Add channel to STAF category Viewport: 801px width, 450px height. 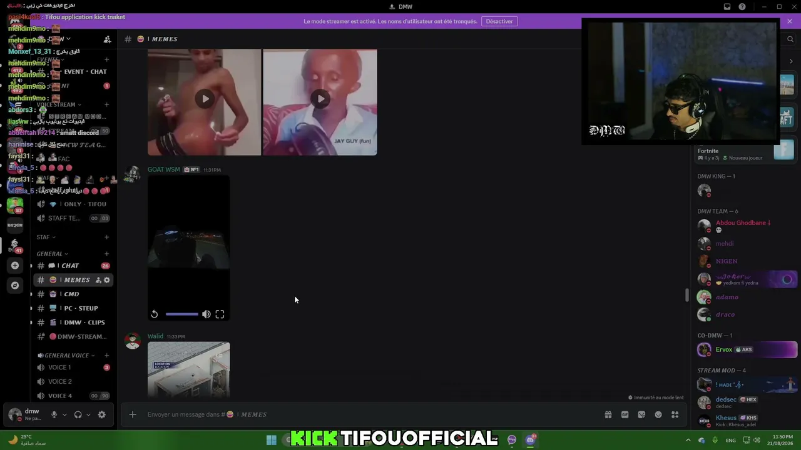[106, 237]
